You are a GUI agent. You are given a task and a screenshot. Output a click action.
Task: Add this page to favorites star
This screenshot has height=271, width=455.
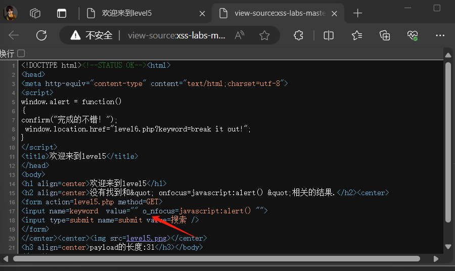click(x=264, y=35)
